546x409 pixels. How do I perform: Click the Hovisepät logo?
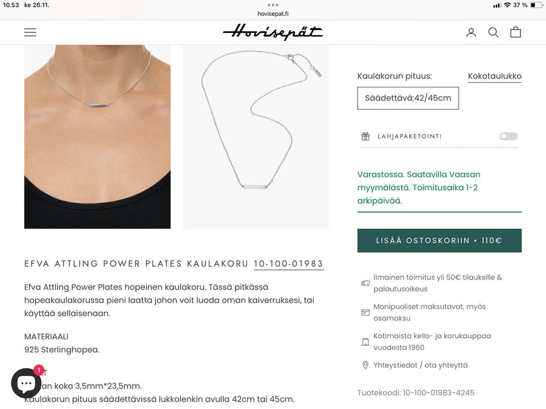click(x=273, y=32)
